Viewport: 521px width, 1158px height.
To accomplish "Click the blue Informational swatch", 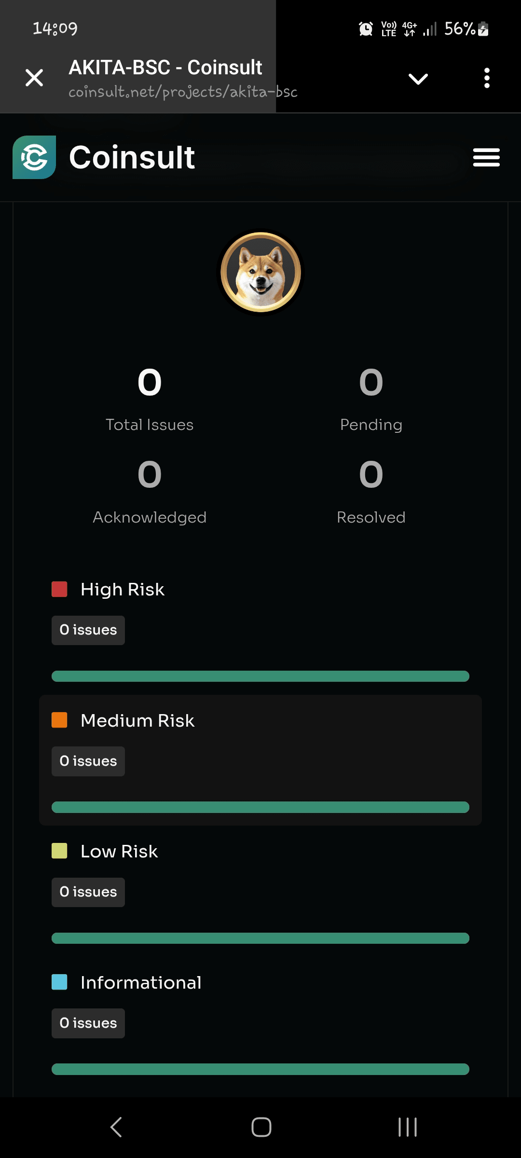I will coord(59,982).
